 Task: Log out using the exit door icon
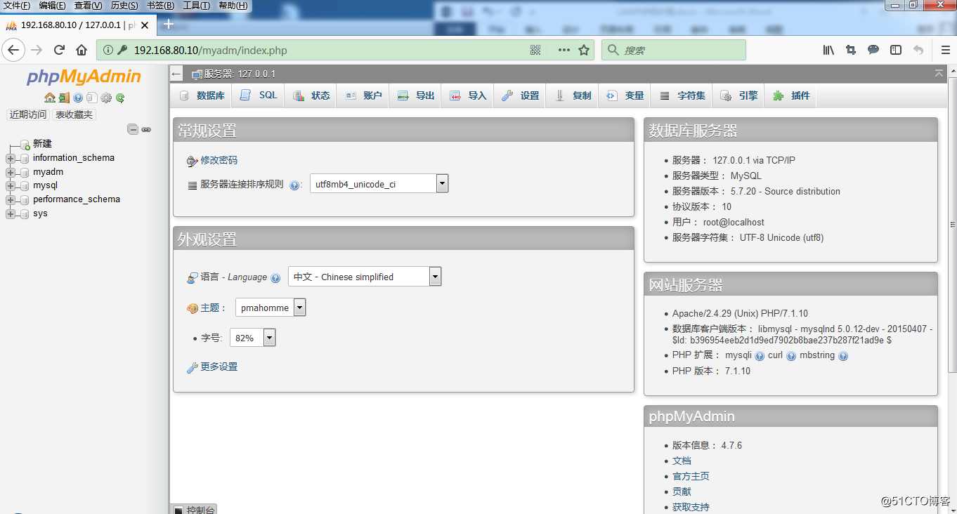64,98
